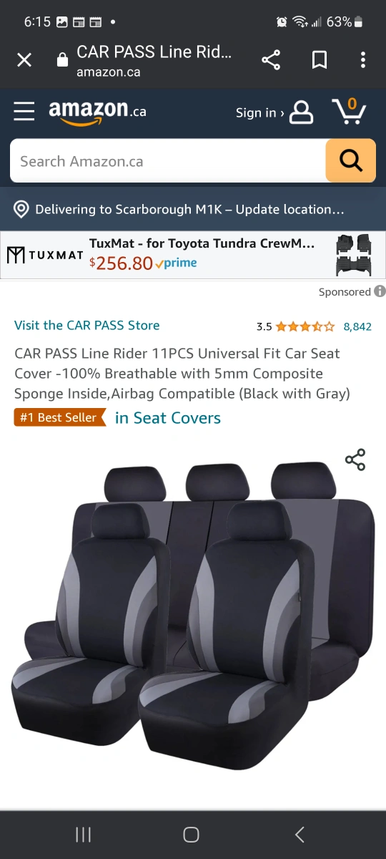Expand the 3.5 star rating breakdown
The height and width of the screenshot is (859, 386).
295,326
